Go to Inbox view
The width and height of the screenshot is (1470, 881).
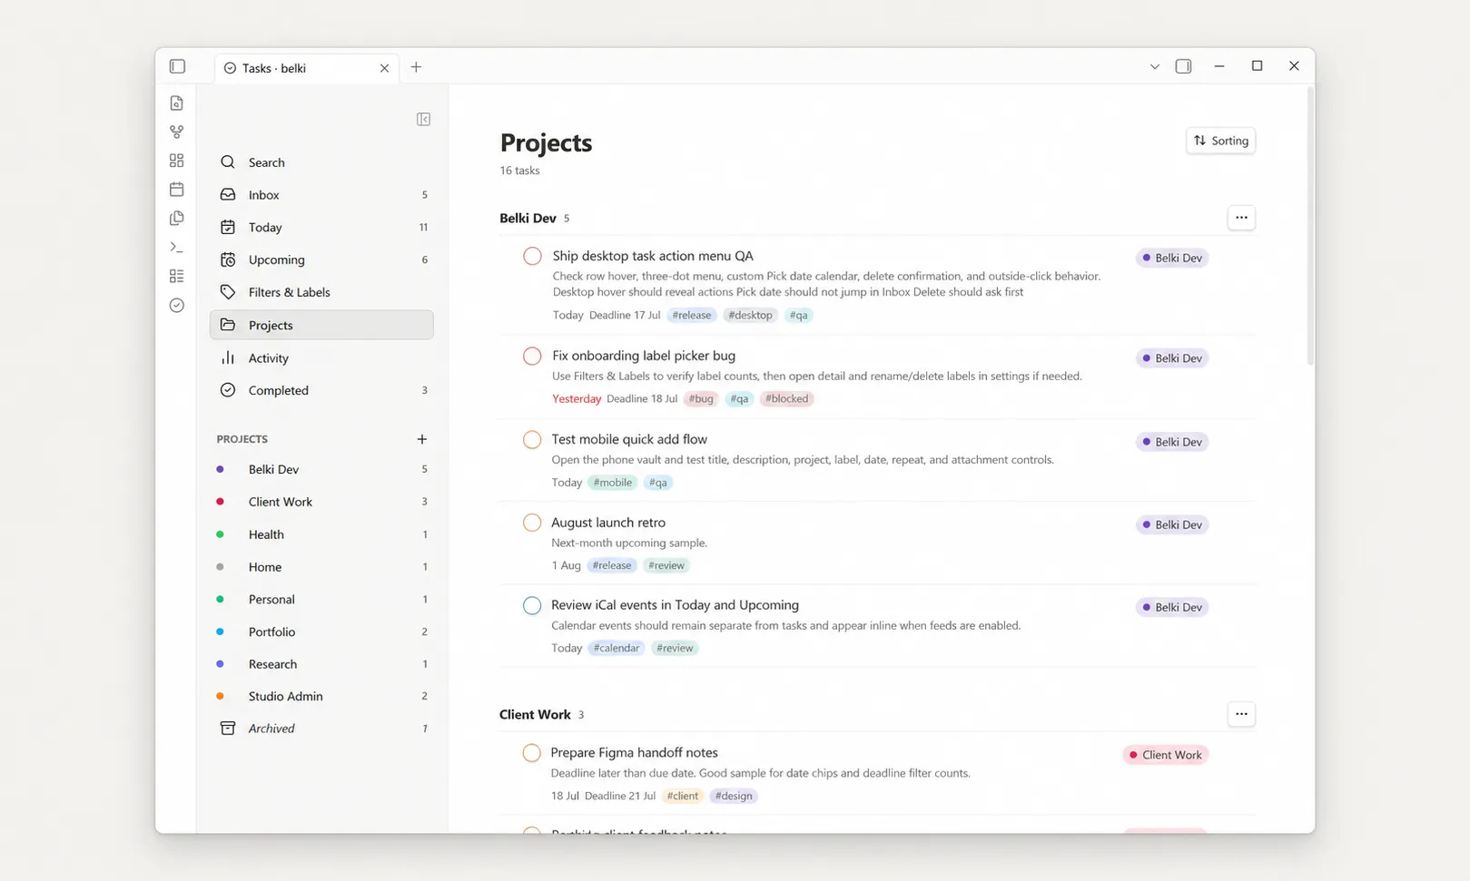pyautogui.click(x=321, y=195)
